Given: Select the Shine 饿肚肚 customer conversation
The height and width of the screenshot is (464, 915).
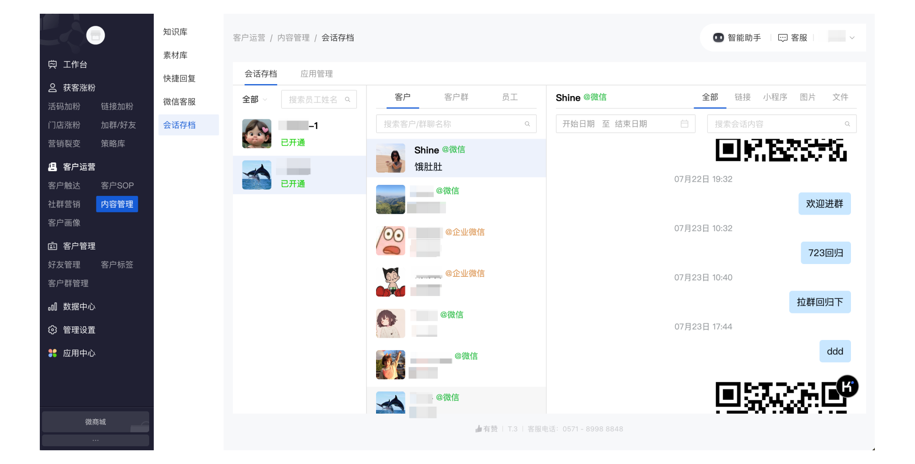Looking at the screenshot, I should coord(456,158).
